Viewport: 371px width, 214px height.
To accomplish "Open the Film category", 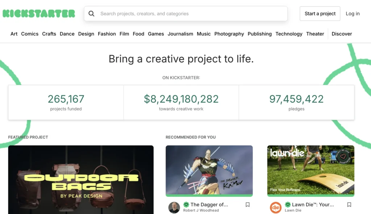I will click(124, 34).
